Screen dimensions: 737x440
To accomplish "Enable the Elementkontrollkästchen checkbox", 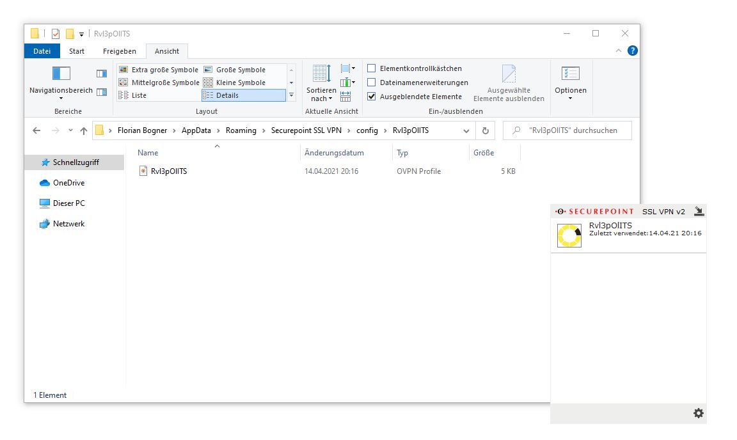I will [371, 68].
